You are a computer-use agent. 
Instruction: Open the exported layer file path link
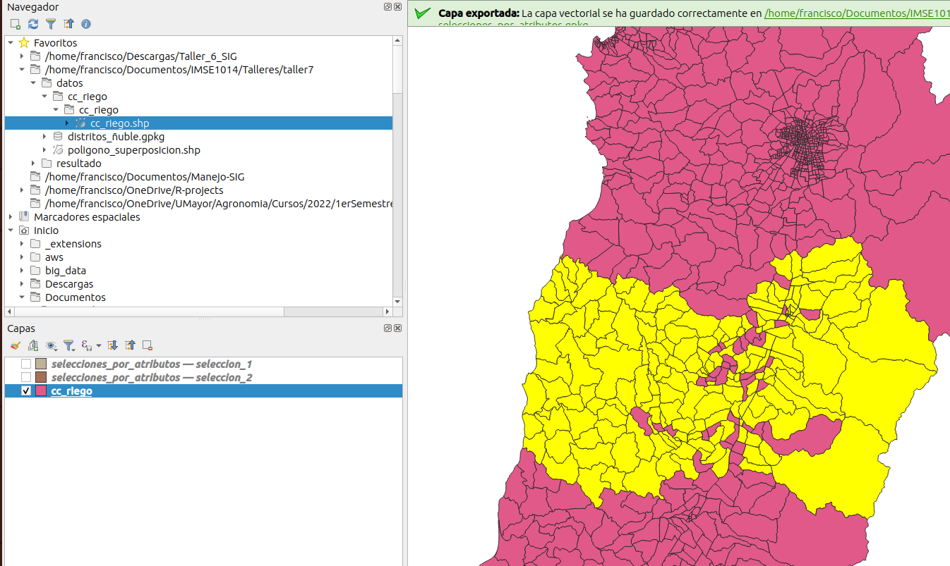click(855, 13)
